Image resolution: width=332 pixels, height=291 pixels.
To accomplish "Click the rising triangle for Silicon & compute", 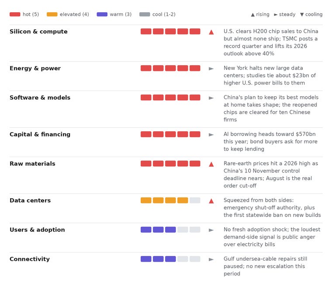I will tap(211, 32).
